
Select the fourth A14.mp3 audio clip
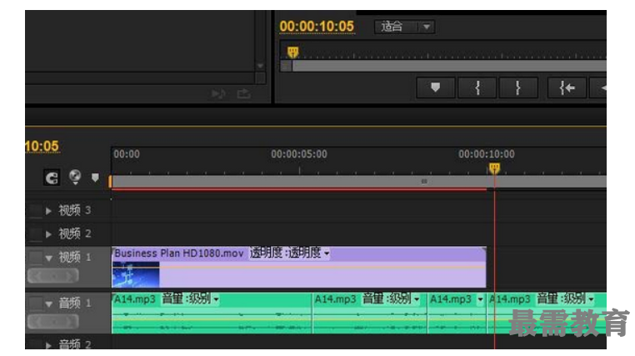pos(547,313)
